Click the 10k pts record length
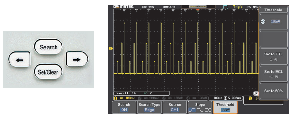 [x=147, y=7]
